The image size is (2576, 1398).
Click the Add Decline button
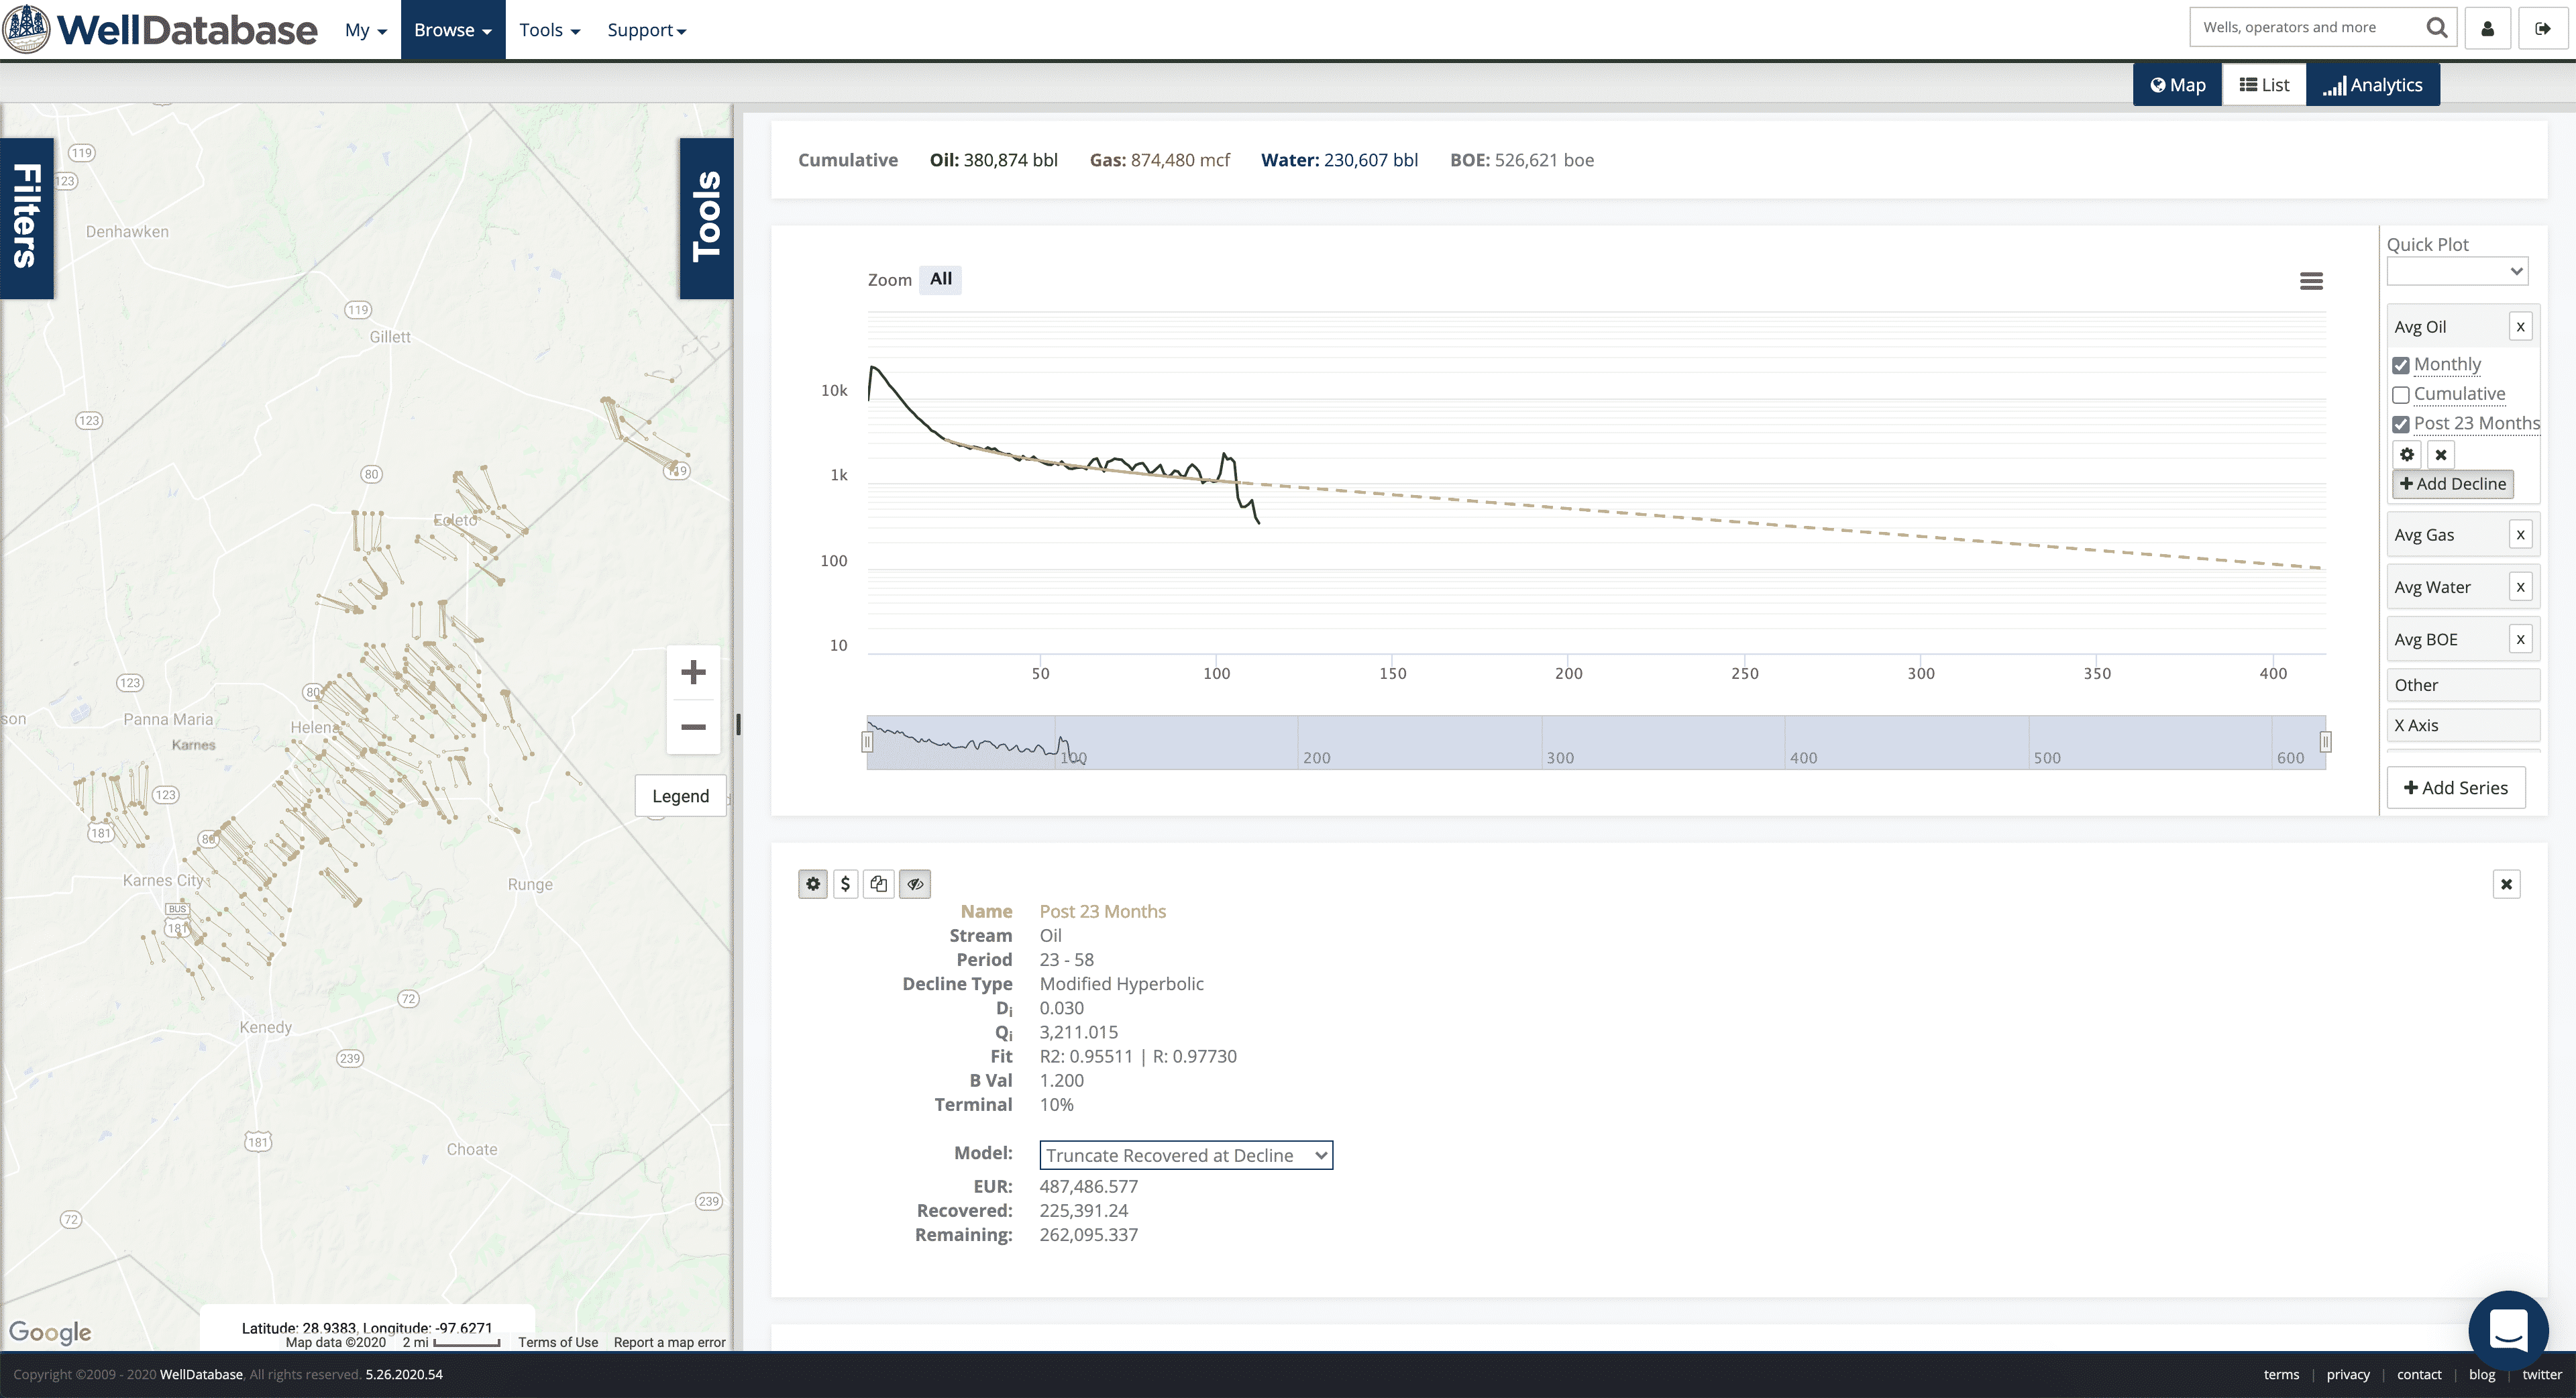click(2453, 484)
